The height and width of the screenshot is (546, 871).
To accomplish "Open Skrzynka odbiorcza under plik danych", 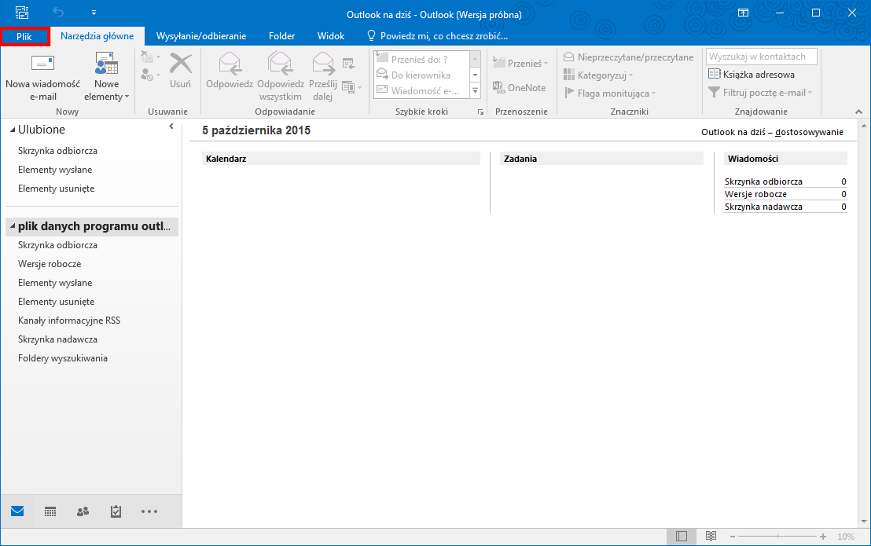I will coord(57,245).
